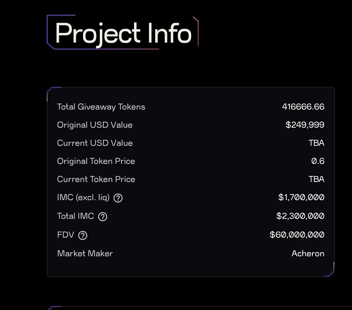Click the TBA value for Current Token Price

[316, 179]
